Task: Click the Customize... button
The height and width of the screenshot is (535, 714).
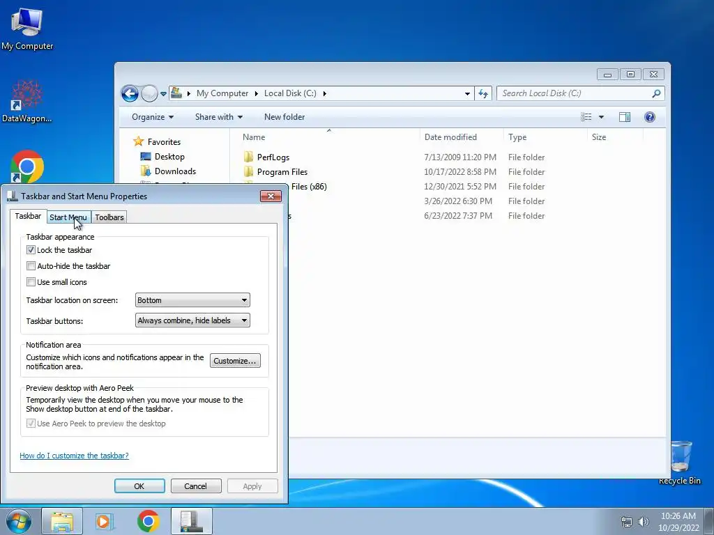Action: pyautogui.click(x=235, y=361)
